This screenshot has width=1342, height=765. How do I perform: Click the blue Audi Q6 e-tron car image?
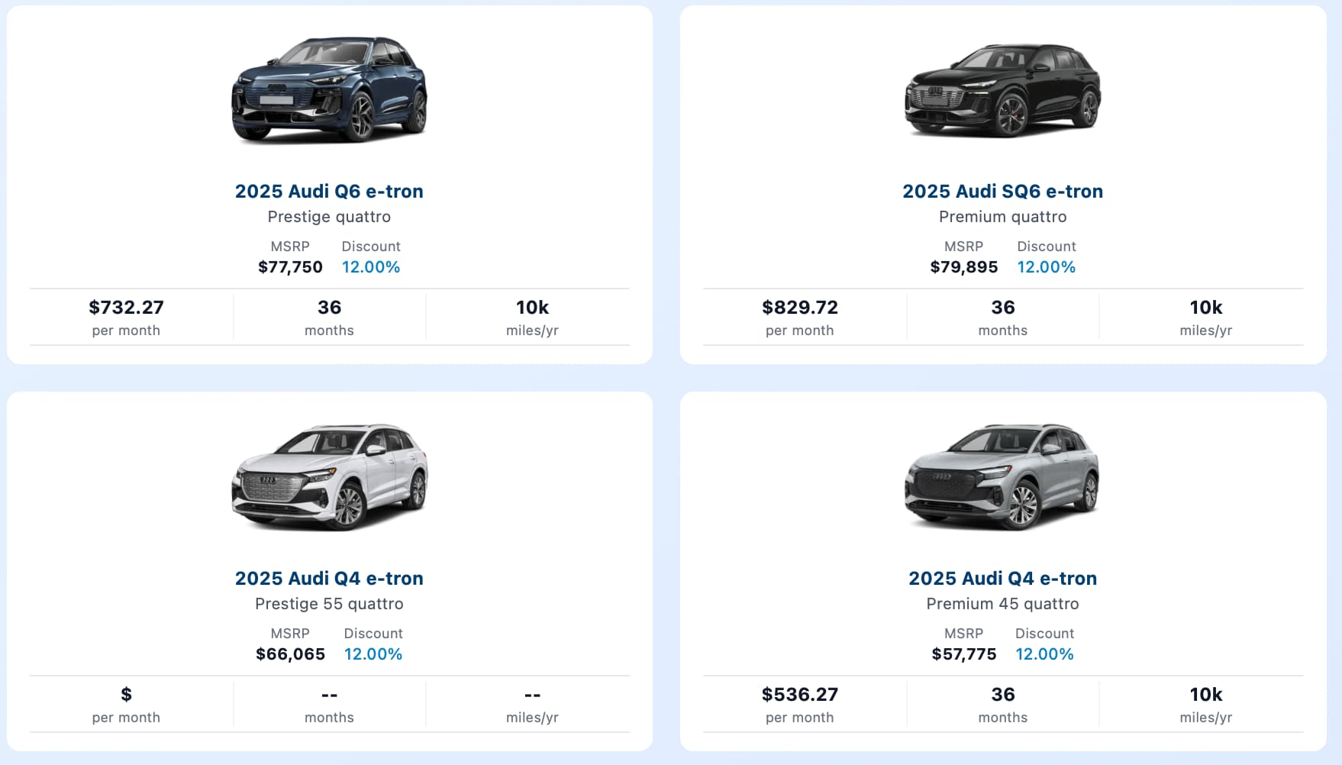pyautogui.click(x=329, y=90)
